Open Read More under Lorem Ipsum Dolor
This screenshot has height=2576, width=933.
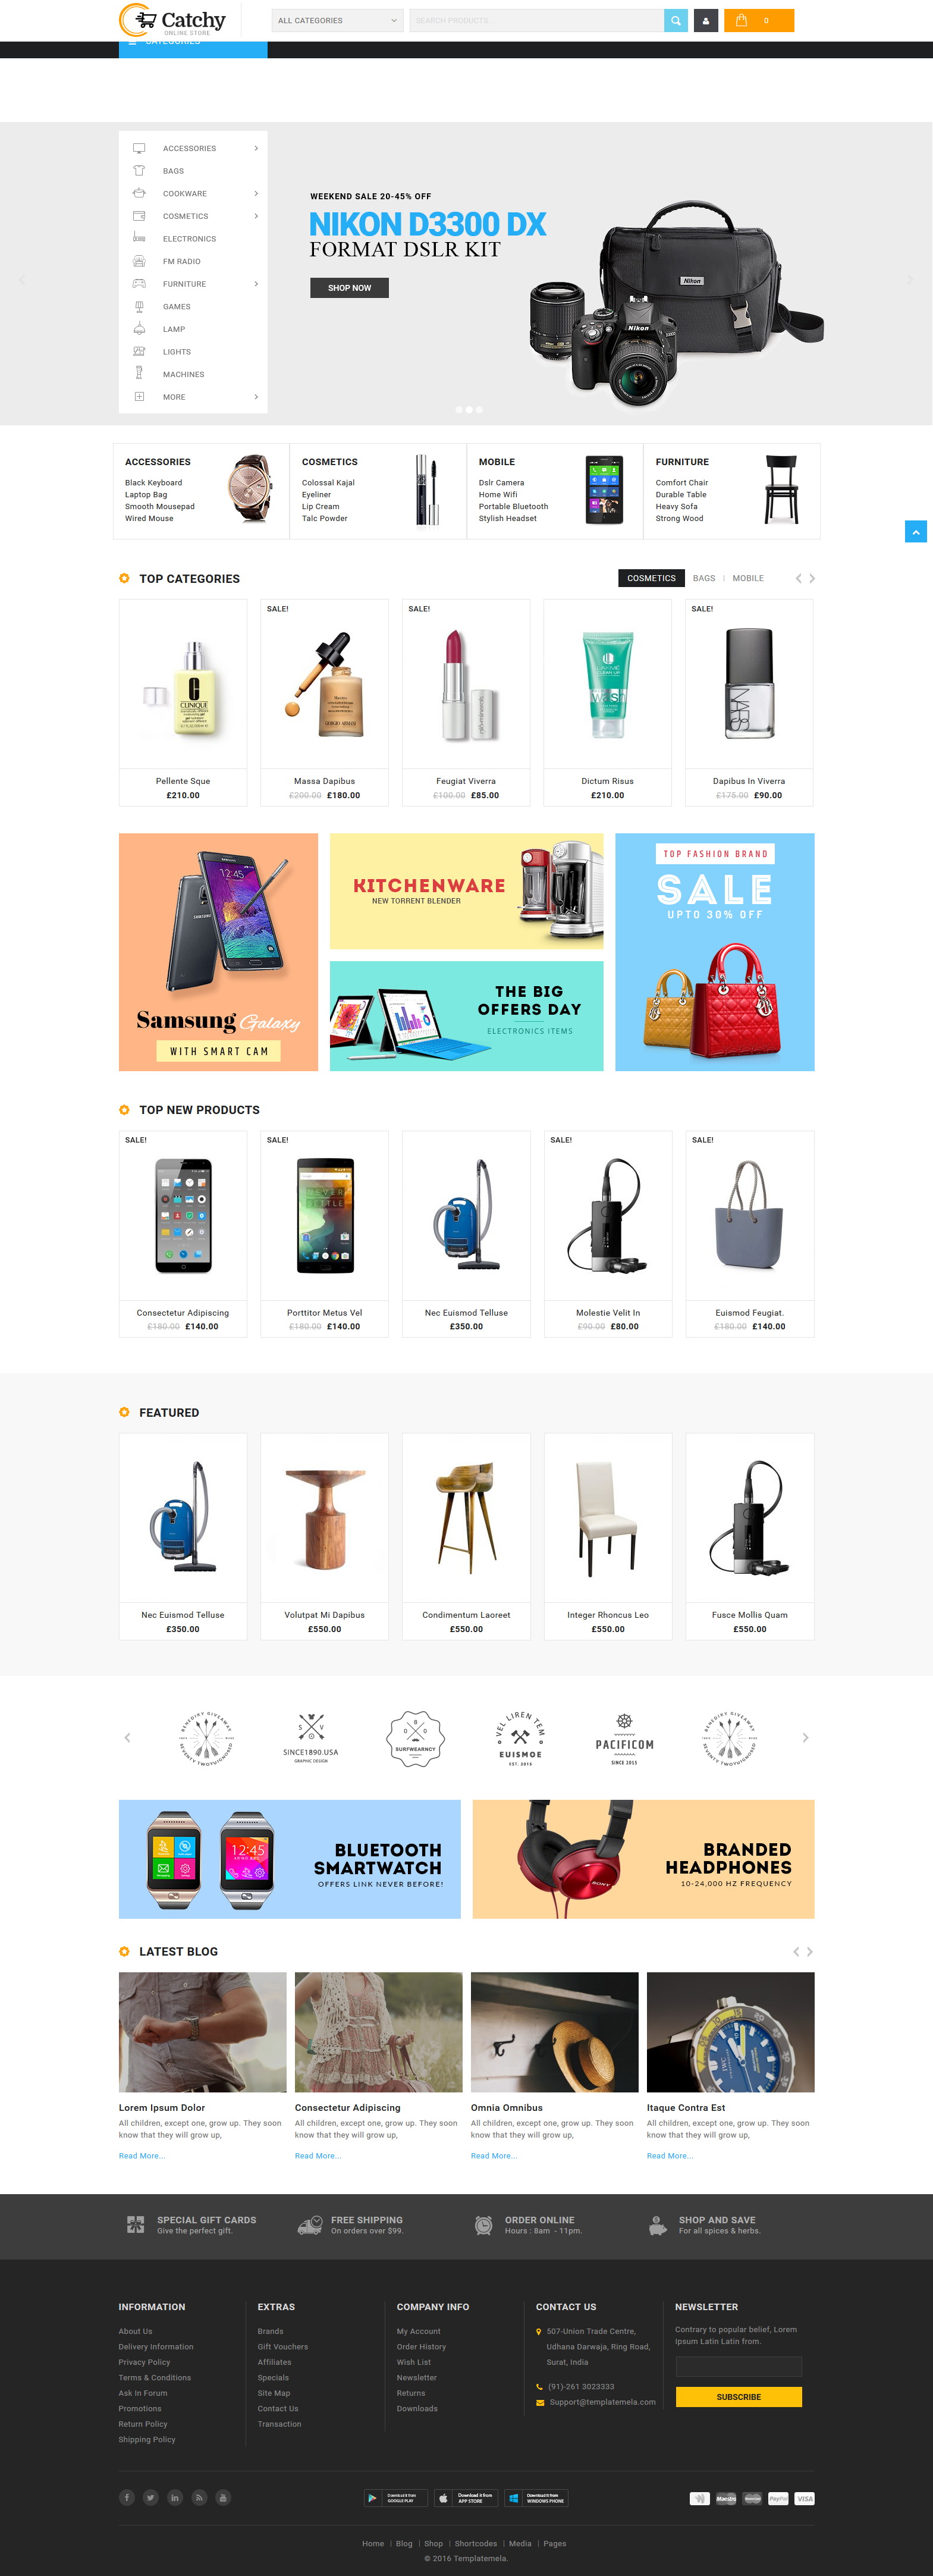(142, 2155)
